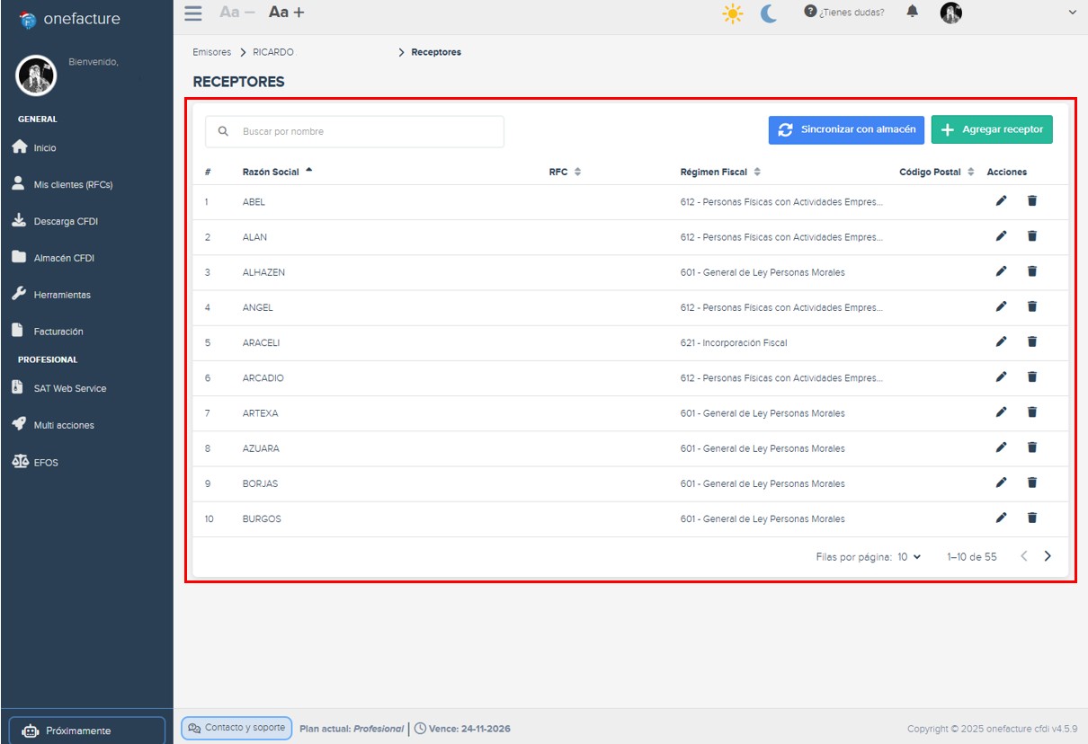Open notifications with the bell icon
The image size is (1088, 744).
913,12
